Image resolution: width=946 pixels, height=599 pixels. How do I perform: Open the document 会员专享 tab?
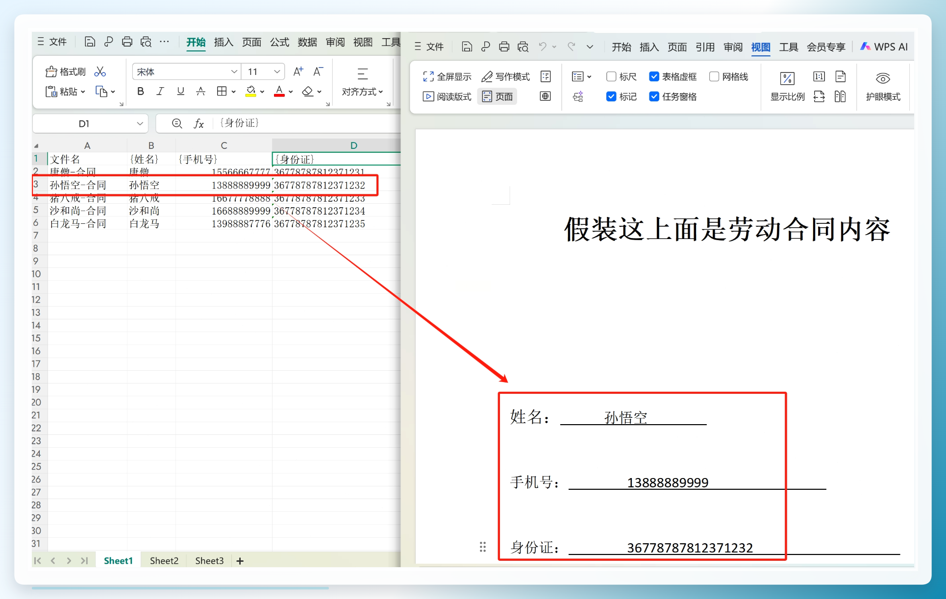pos(826,47)
